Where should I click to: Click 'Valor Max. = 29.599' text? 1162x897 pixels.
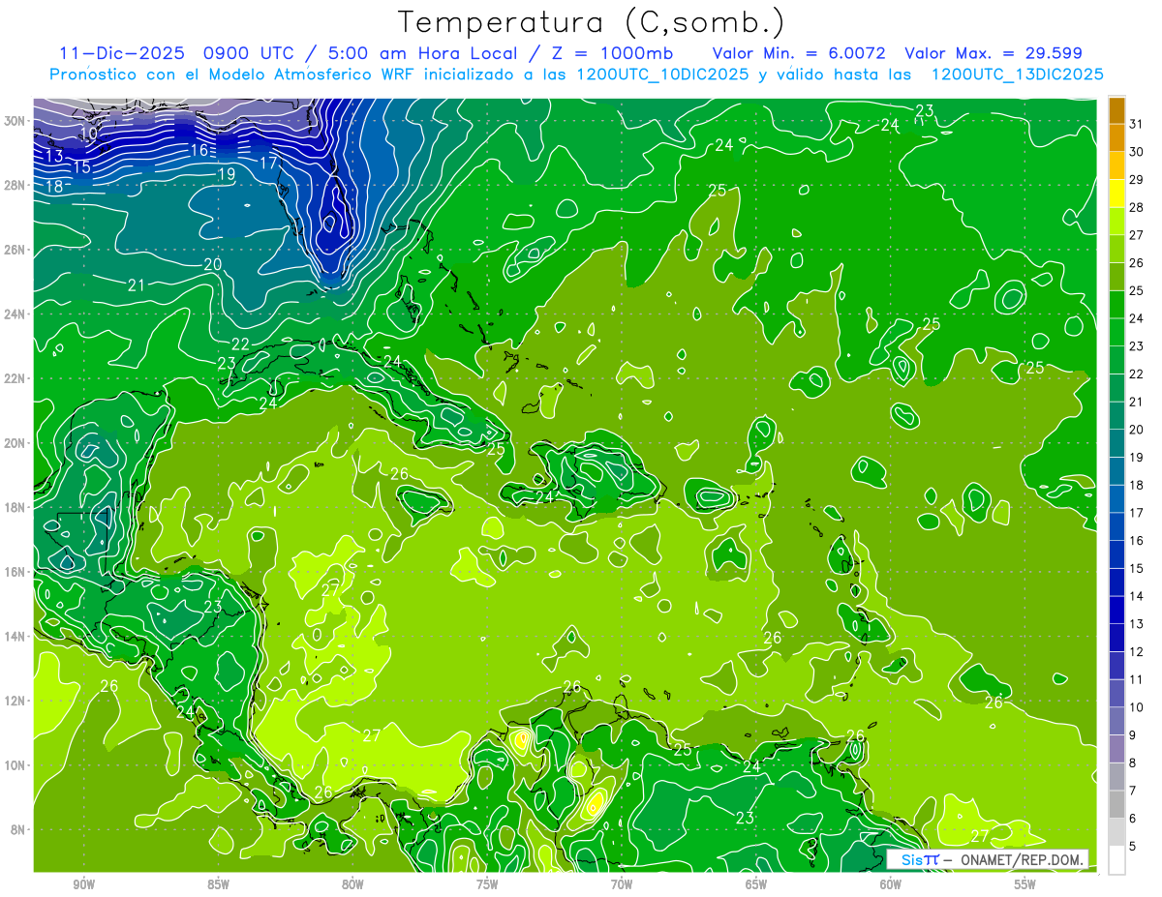click(x=994, y=53)
